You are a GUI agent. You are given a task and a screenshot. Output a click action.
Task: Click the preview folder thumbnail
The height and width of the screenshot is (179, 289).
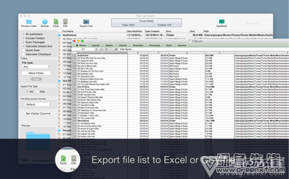coord(38,141)
